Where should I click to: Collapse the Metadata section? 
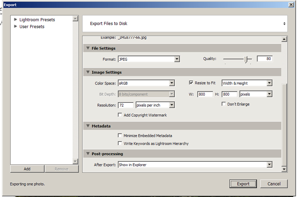coord(88,126)
